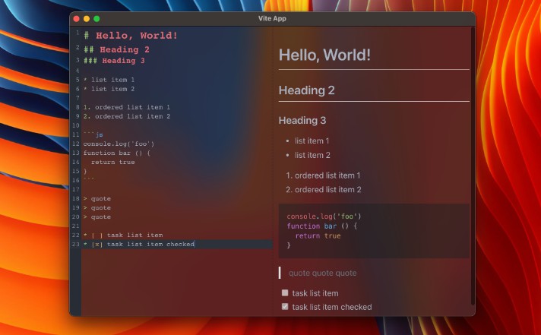Click line number 11 in the gutter
Screen dimensions: 541x335
pos(76,134)
